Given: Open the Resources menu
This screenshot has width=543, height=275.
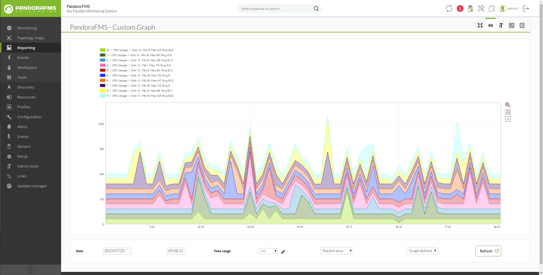Looking at the screenshot, I should point(31,97).
